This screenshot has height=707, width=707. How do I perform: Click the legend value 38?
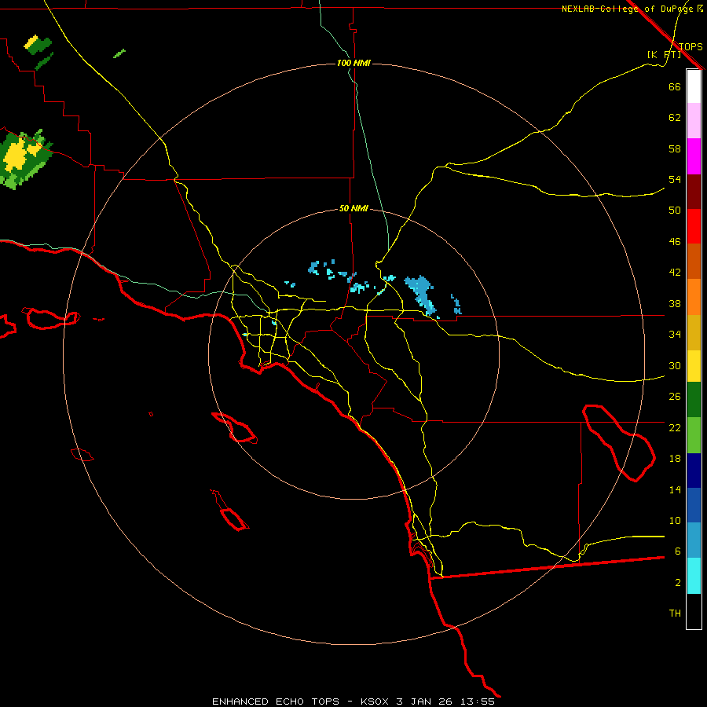pos(675,303)
